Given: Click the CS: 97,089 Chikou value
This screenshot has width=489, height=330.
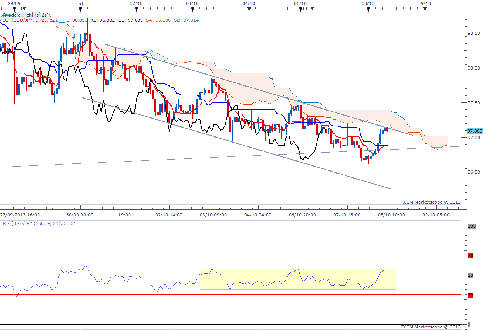Looking at the screenshot, I should click(130, 20).
